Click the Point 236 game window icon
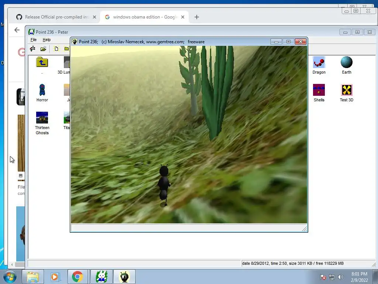 [75, 41]
